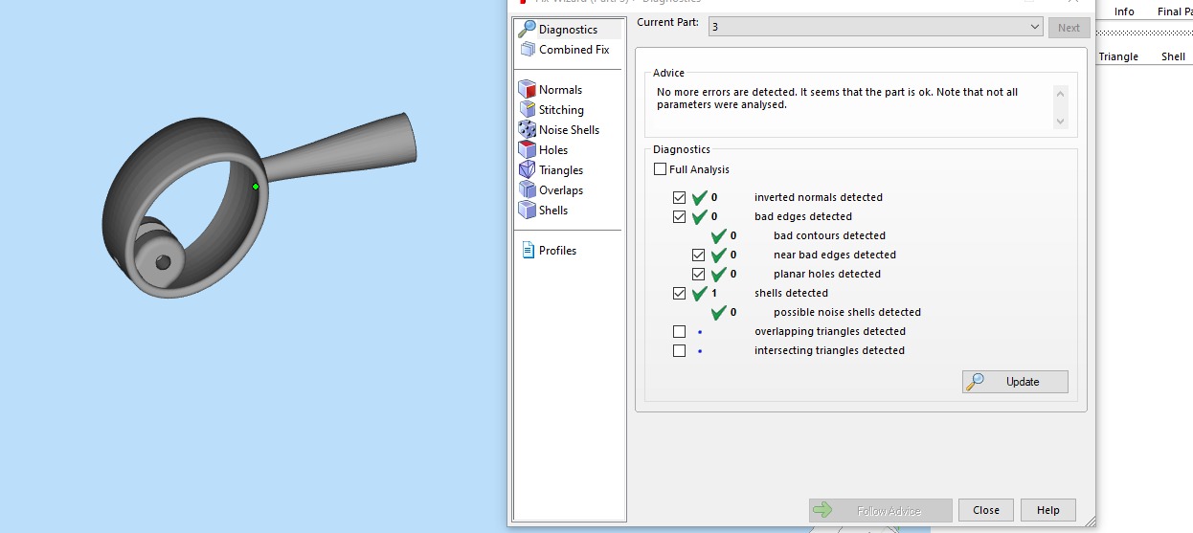Open the Current Part dropdown

875,27
